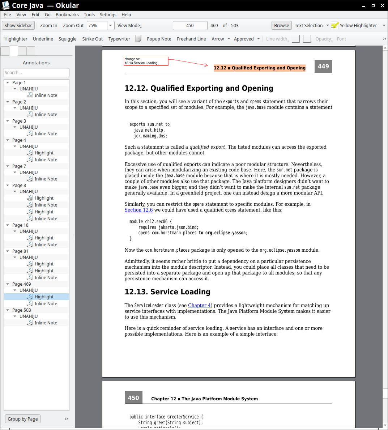
Task: Click the overflow chevron beside Group by Page
Action: click(x=66, y=419)
